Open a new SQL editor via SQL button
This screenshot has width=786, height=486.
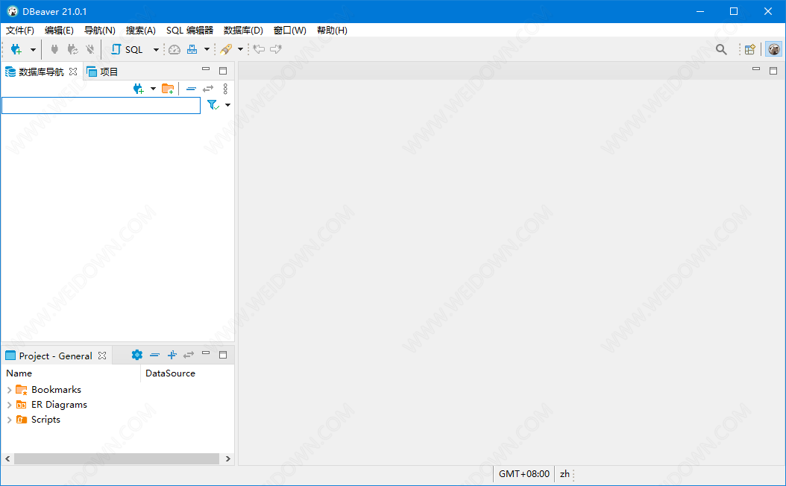coord(127,49)
